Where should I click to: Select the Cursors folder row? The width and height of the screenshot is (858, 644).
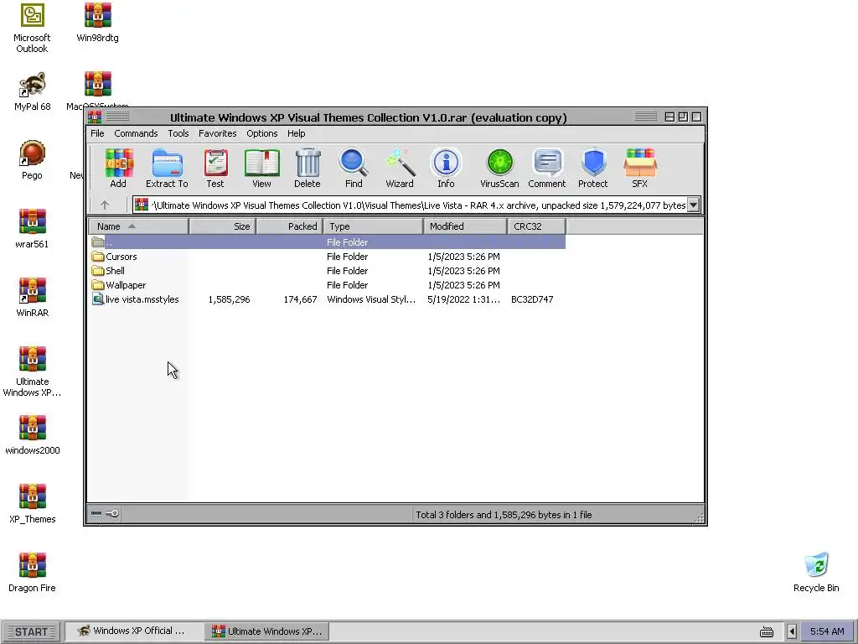[328, 257]
